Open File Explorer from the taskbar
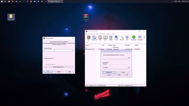Viewport: 189px width, 106px height. pyautogui.click(x=9, y=1)
